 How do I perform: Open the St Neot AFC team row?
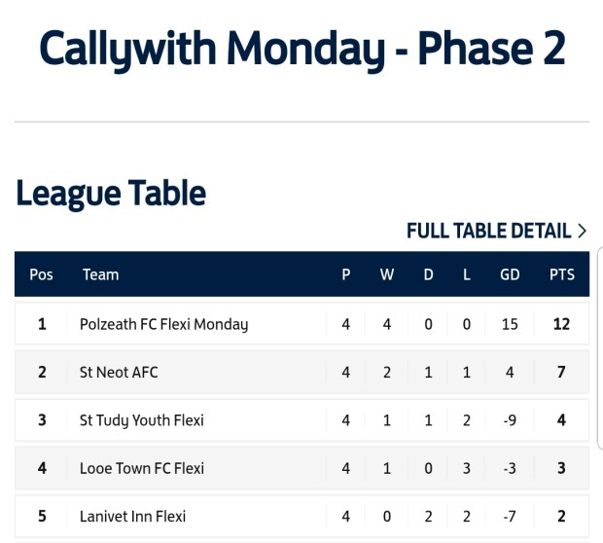point(119,372)
